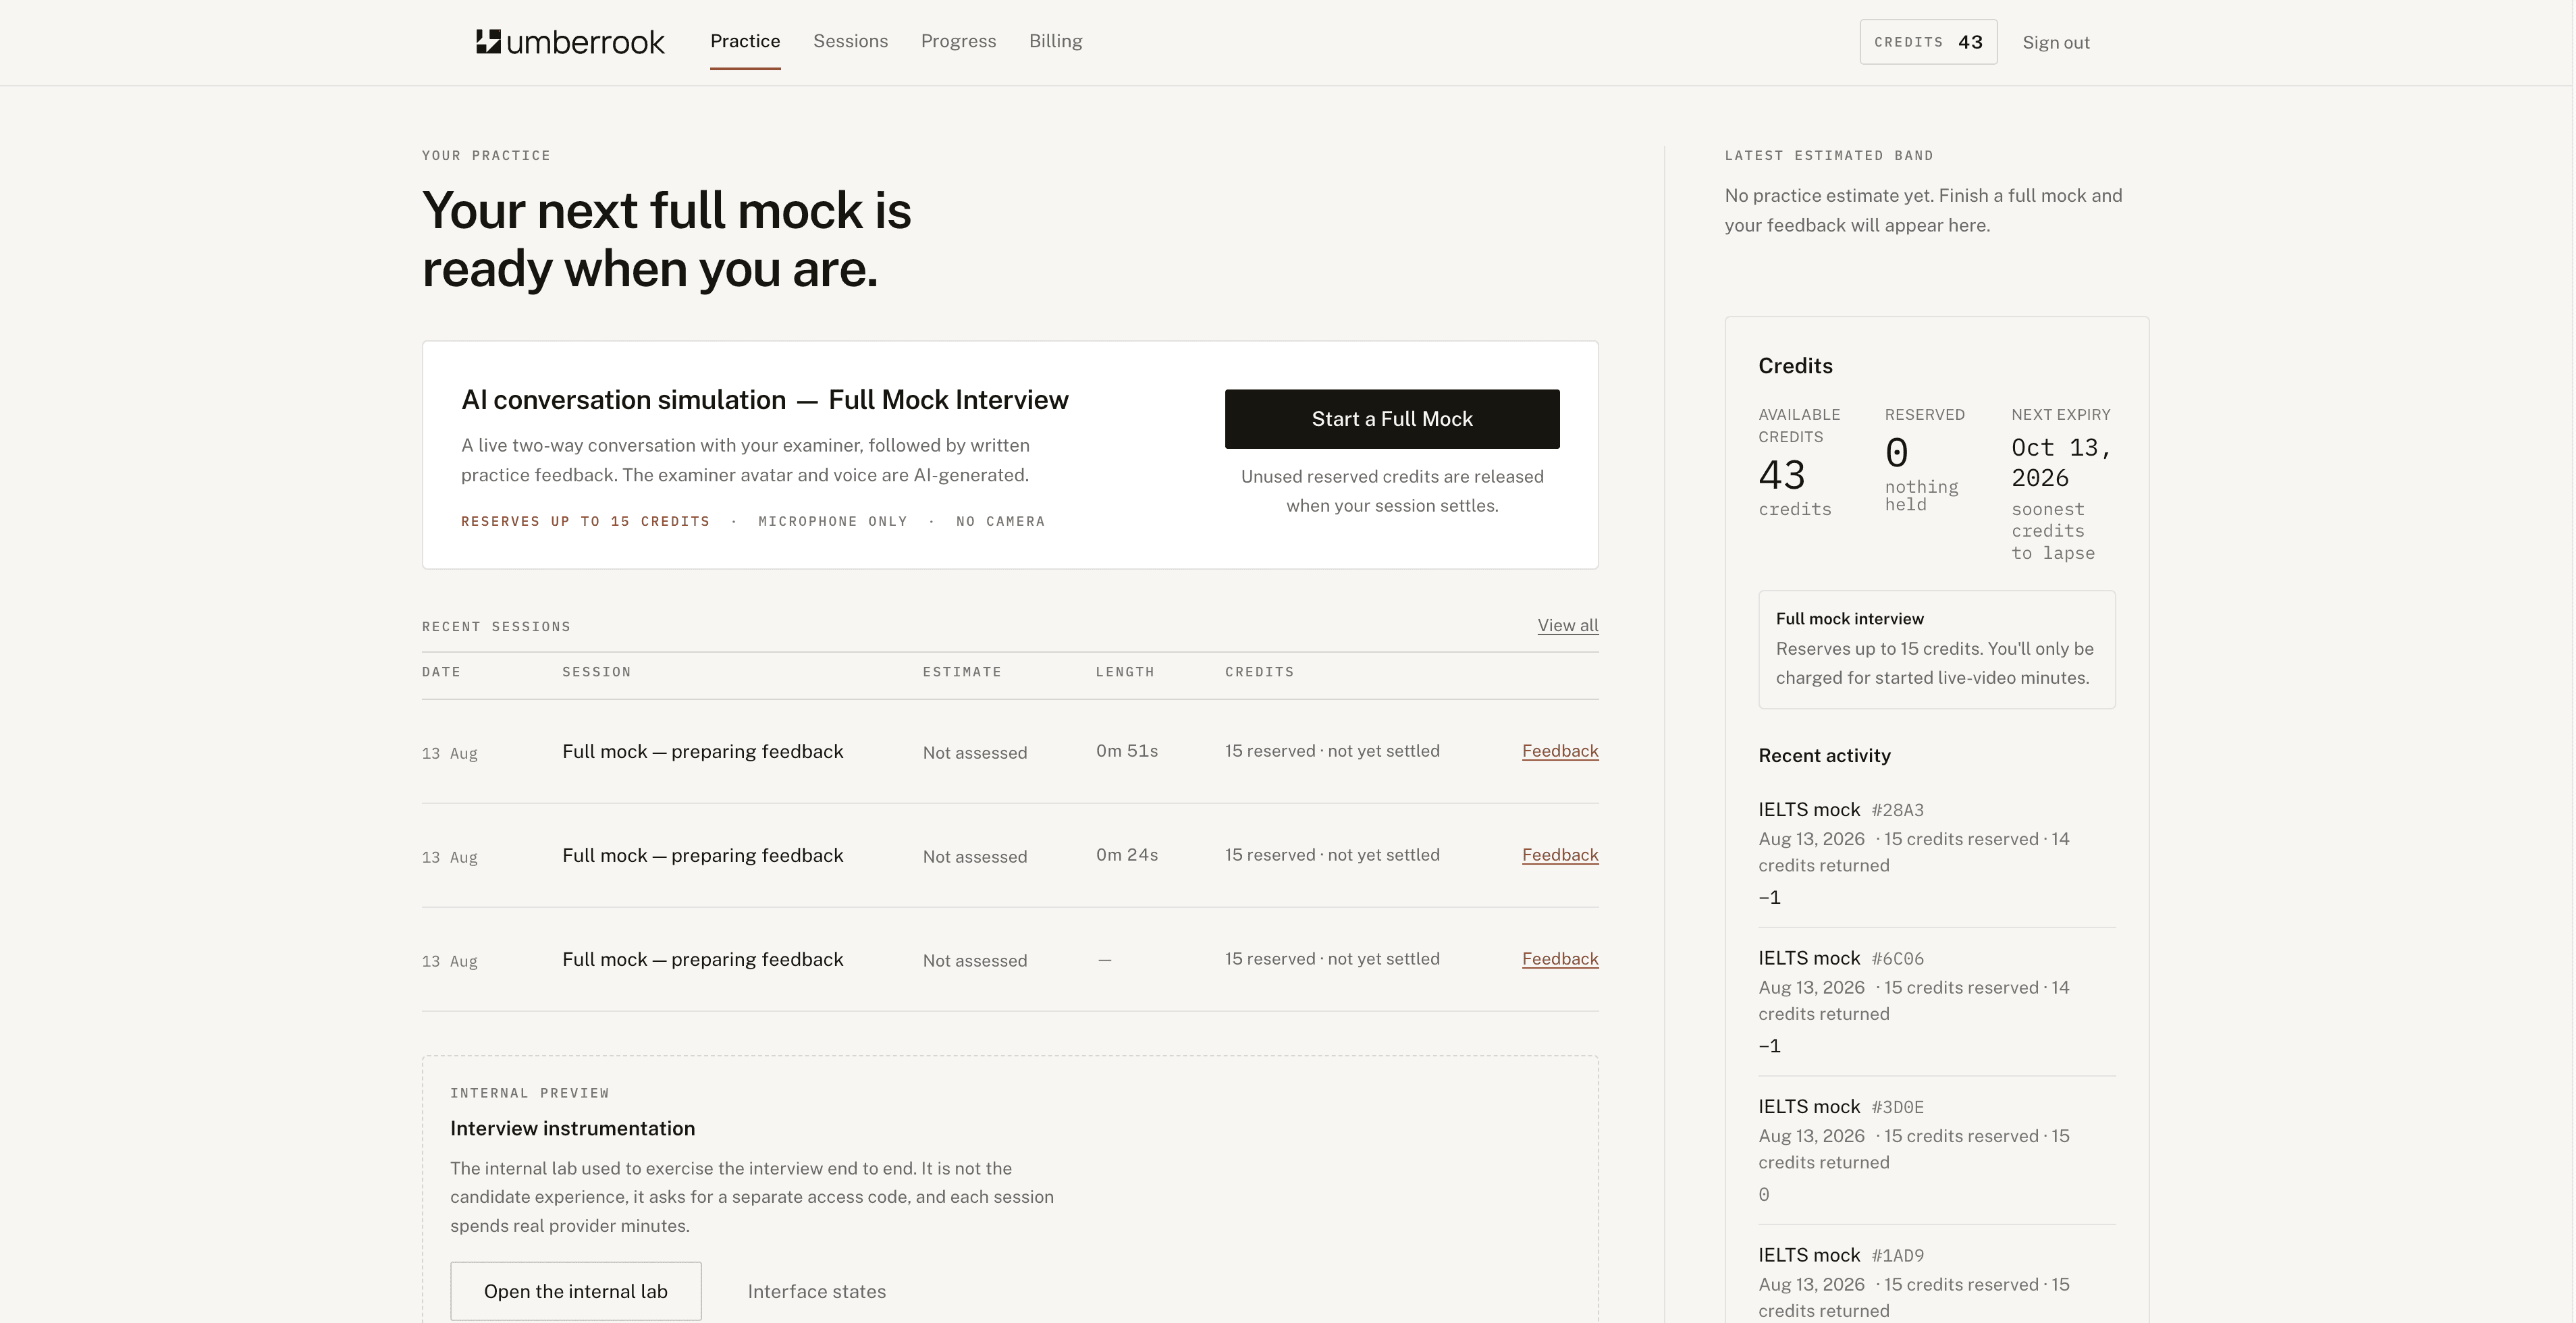The width and height of the screenshot is (2576, 1323).
Task: Click the 'Recent activity' heading
Action: click(1824, 756)
